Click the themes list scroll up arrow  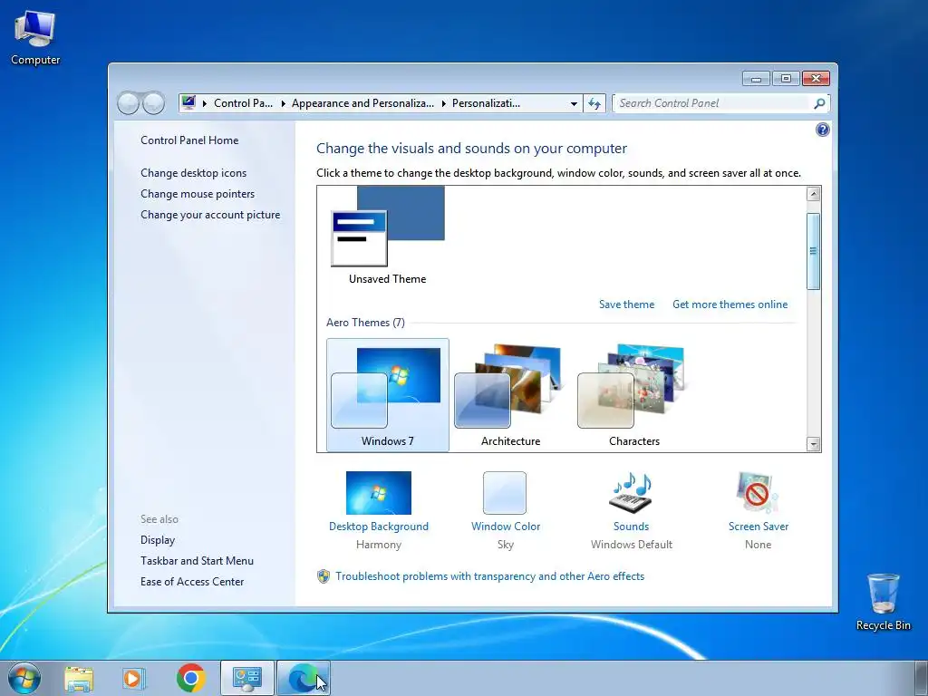(x=813, y=194)
